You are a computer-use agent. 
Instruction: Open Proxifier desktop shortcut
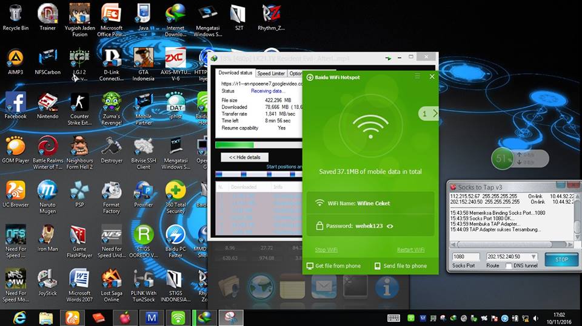[x=143, y=194]
